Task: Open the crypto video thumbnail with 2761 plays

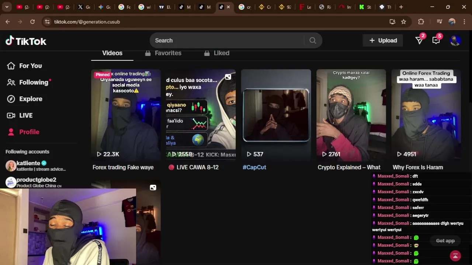Action: [351, 115]
